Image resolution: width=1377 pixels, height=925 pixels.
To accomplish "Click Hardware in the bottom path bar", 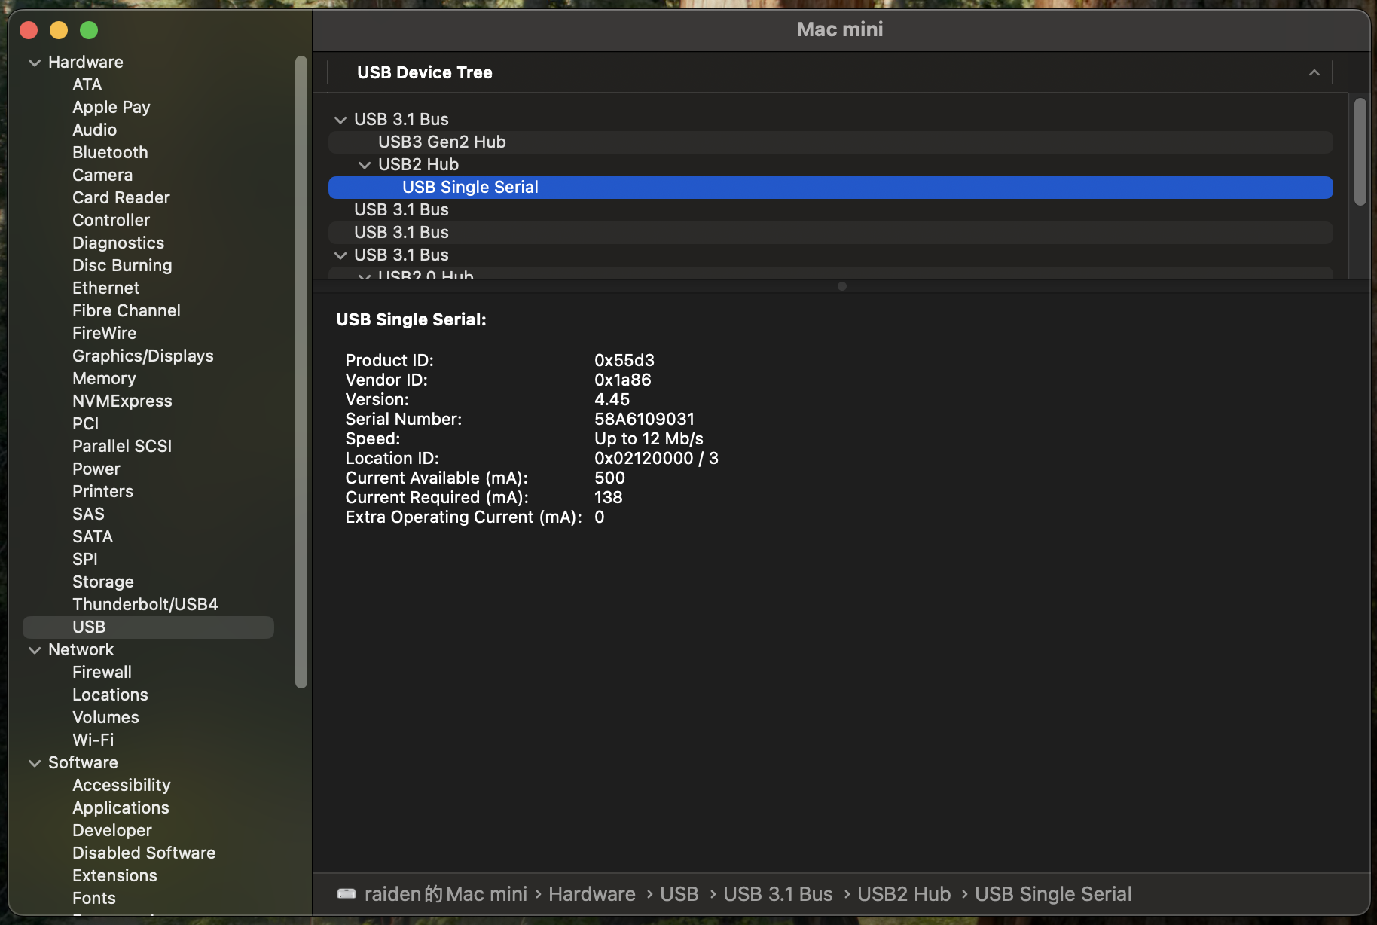I will 592,894.
